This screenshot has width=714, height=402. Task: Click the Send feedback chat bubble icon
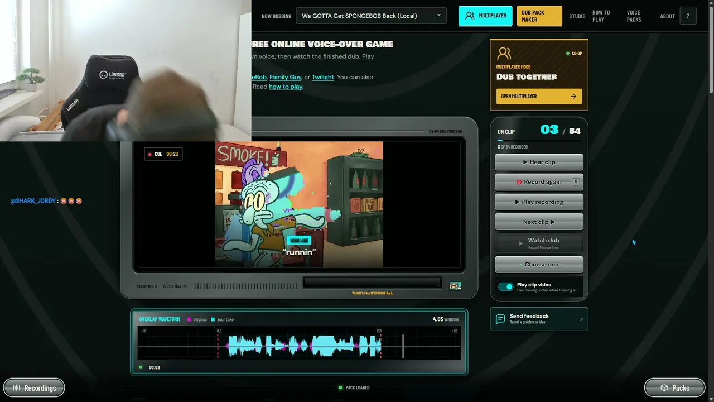click(500, 319)
